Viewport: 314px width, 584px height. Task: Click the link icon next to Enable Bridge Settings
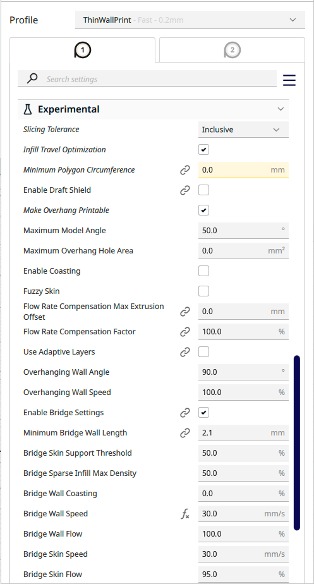(185, 413)
